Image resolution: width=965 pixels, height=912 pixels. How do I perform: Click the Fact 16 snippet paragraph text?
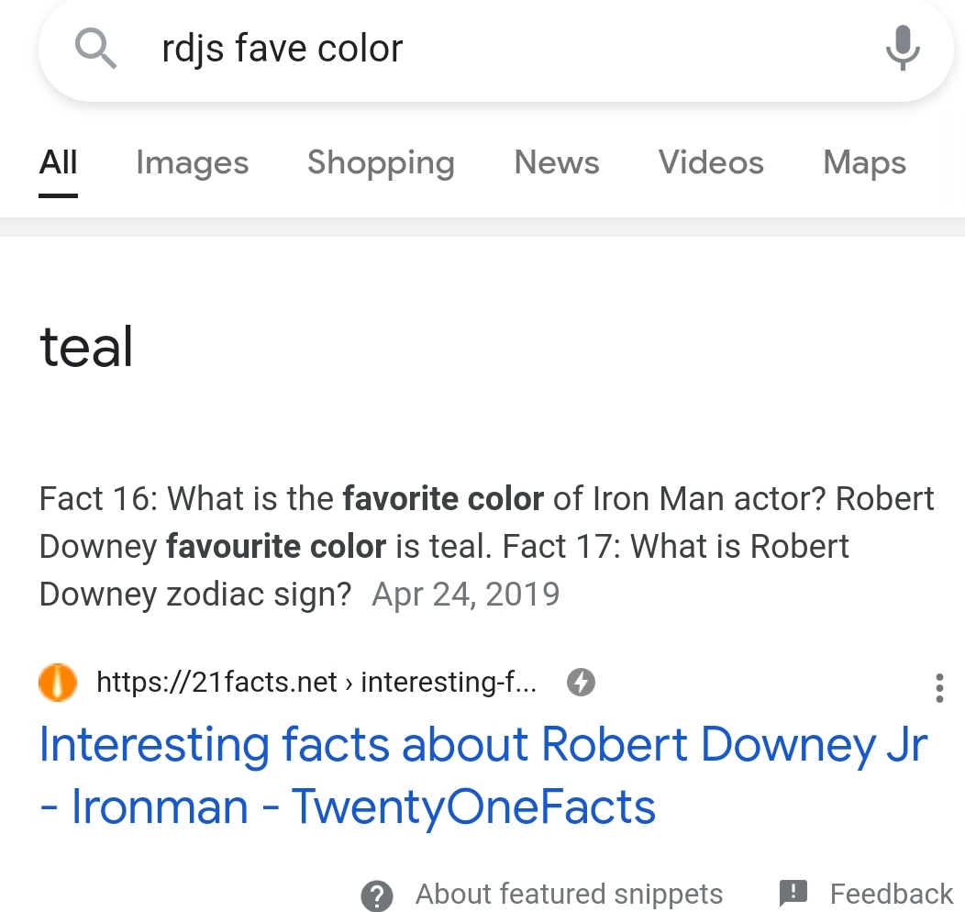pos(486,547)
